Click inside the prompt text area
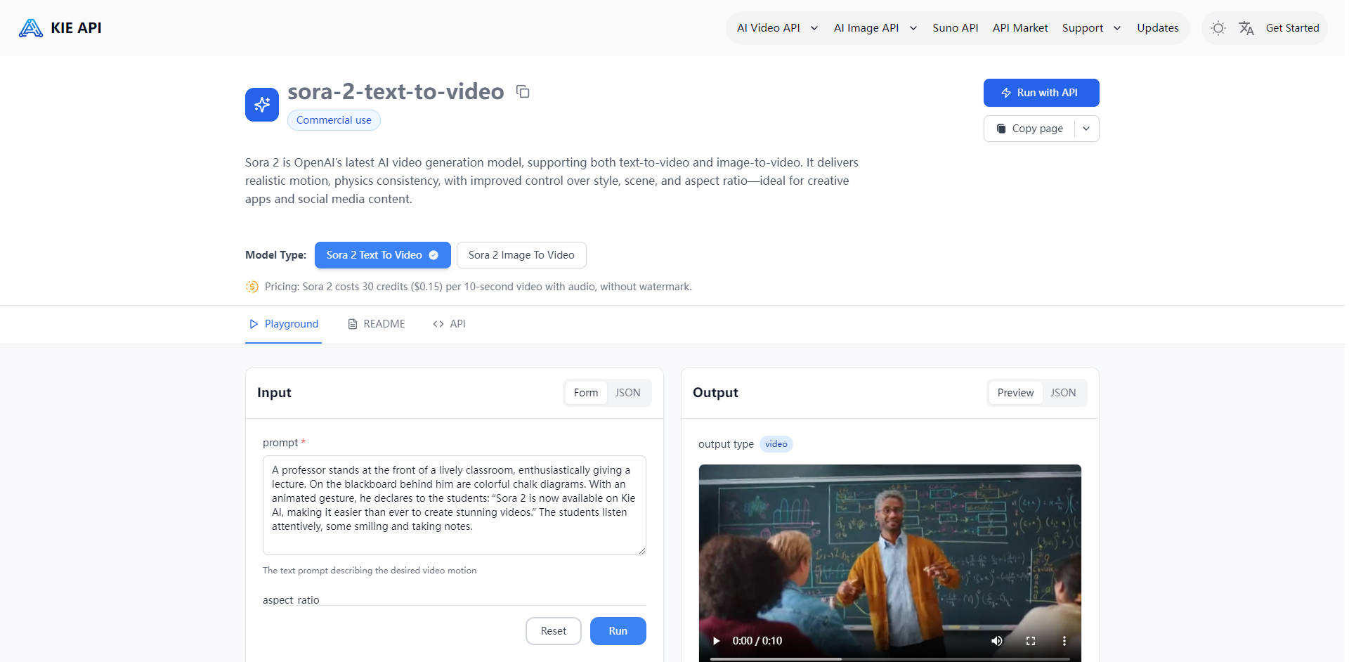 454,505
